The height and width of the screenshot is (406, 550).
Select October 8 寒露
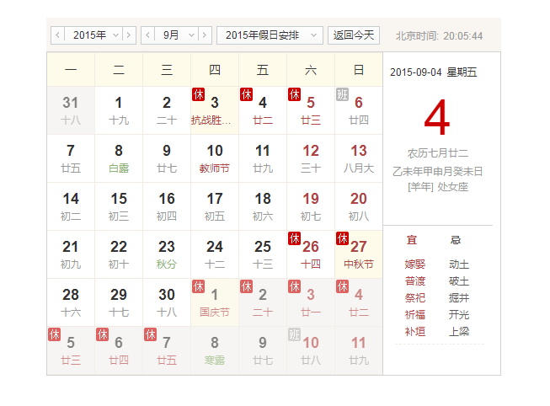pos(215,350)
